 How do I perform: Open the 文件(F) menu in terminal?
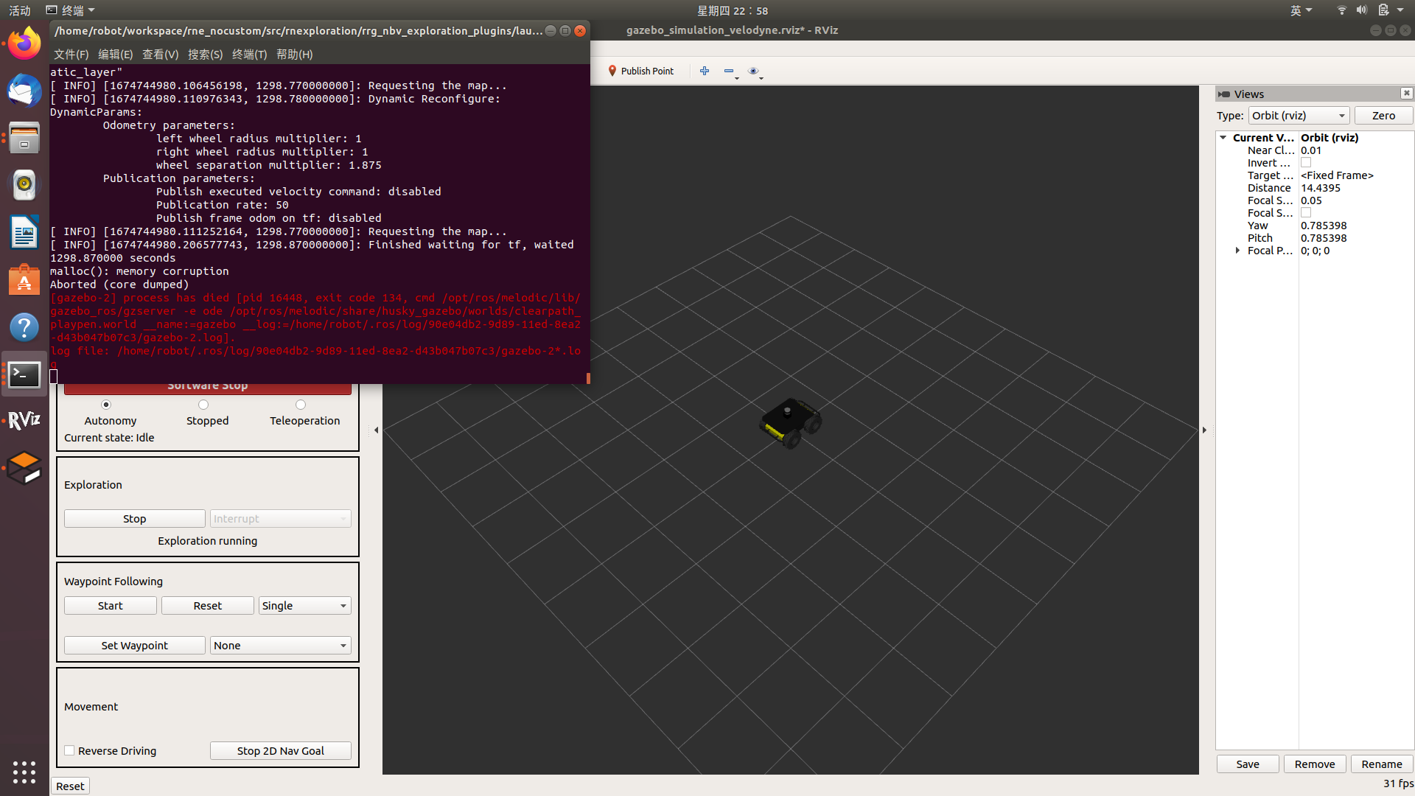[x=70, y=54]
